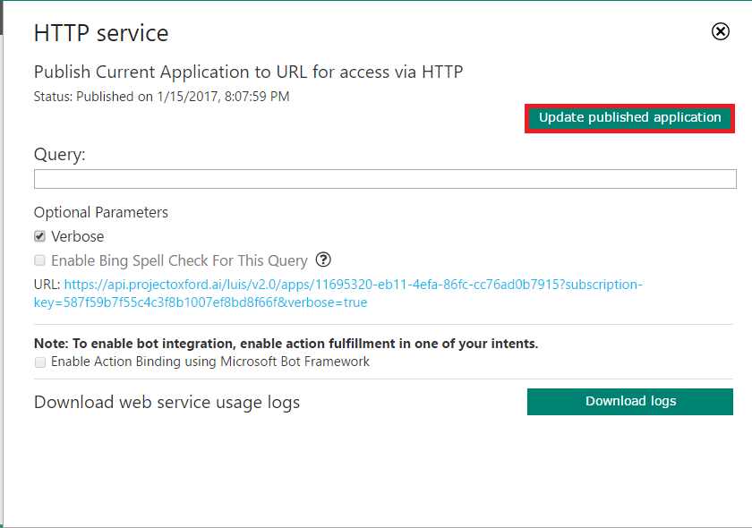The height and width of the screenshot is (528, 752).
Task: Click the Optional Parameters heading
Action: [x=101, y=212]
